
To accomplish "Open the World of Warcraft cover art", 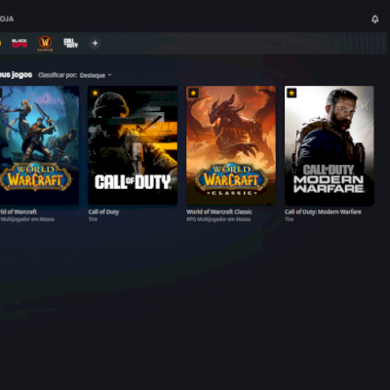I will click(x=39, y=145).
